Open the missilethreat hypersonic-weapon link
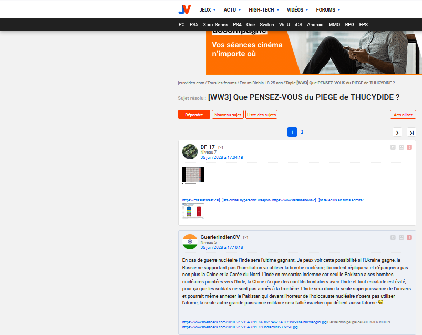 coord(227,200)
